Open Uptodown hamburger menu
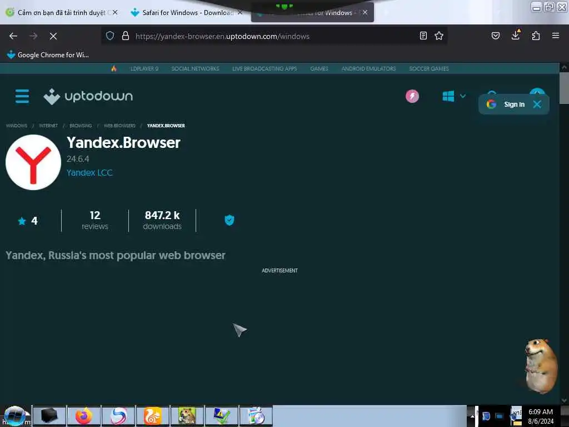 click(22, 96)
